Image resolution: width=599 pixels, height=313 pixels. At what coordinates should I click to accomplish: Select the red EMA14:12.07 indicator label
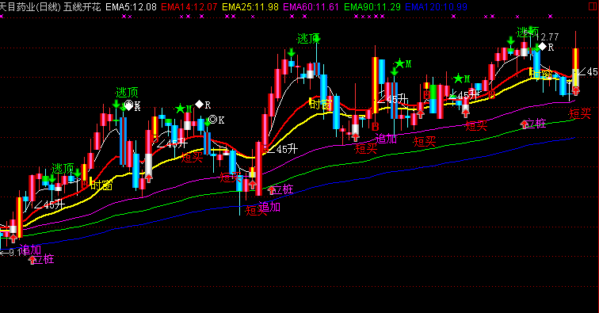pyautogui.click(x=189, y=7)
